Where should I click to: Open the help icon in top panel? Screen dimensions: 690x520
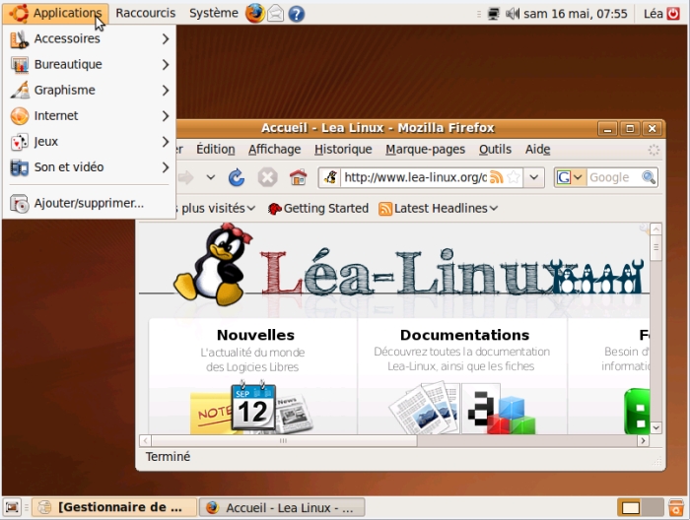(296, 14)
